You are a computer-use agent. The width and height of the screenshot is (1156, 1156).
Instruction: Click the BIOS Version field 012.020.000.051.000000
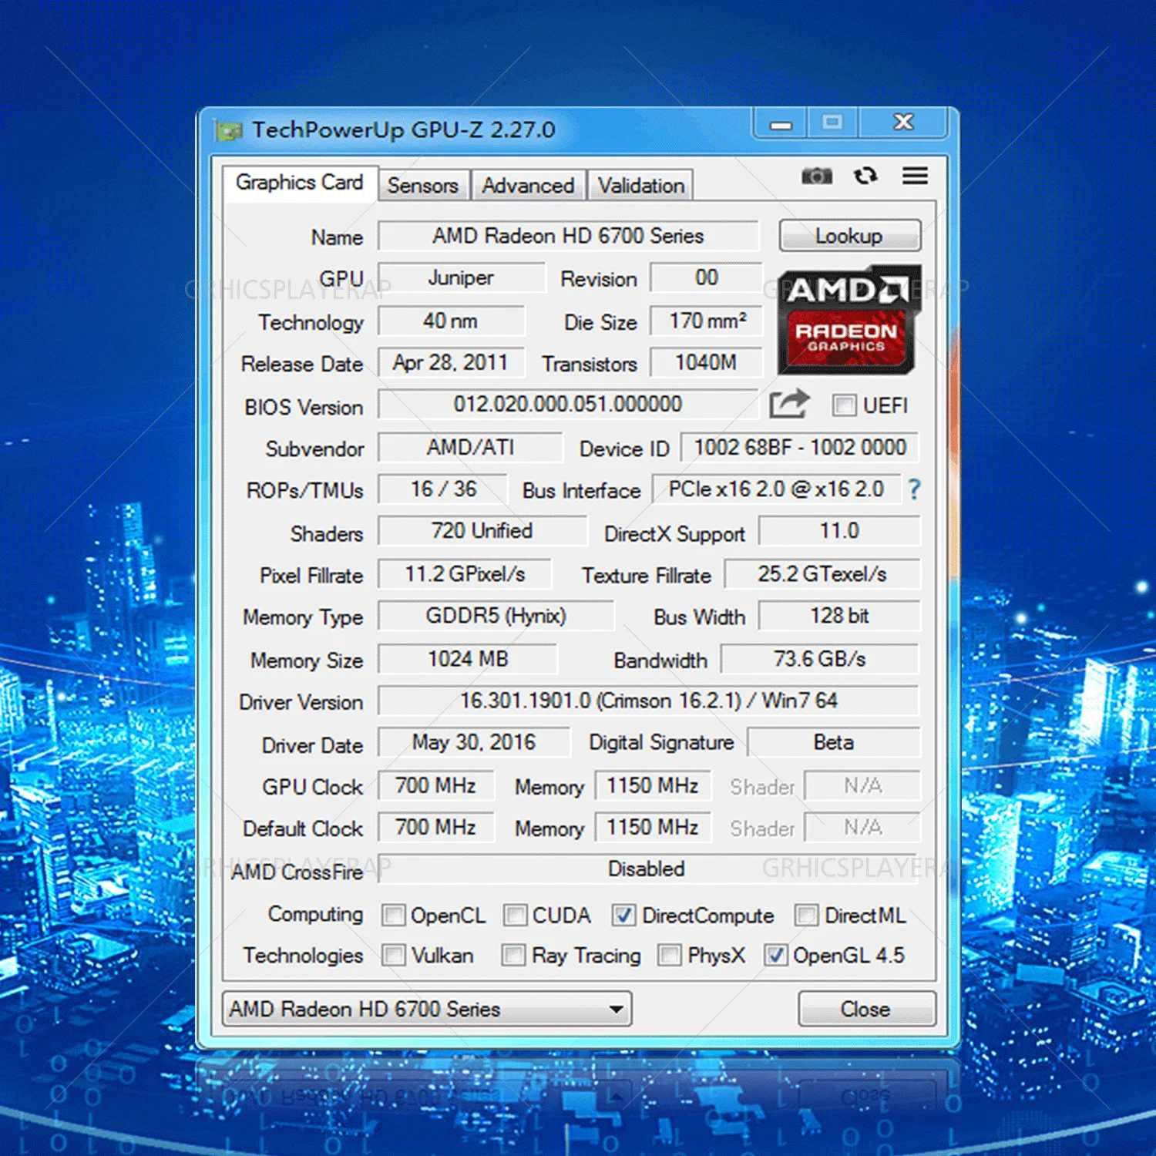pos(568,404)
